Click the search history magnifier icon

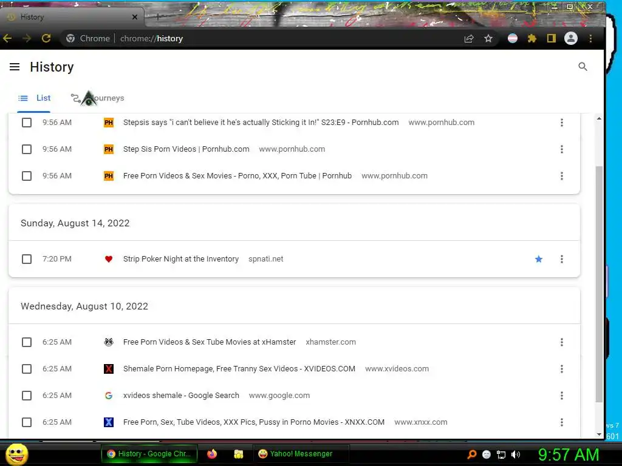point(583,67)
